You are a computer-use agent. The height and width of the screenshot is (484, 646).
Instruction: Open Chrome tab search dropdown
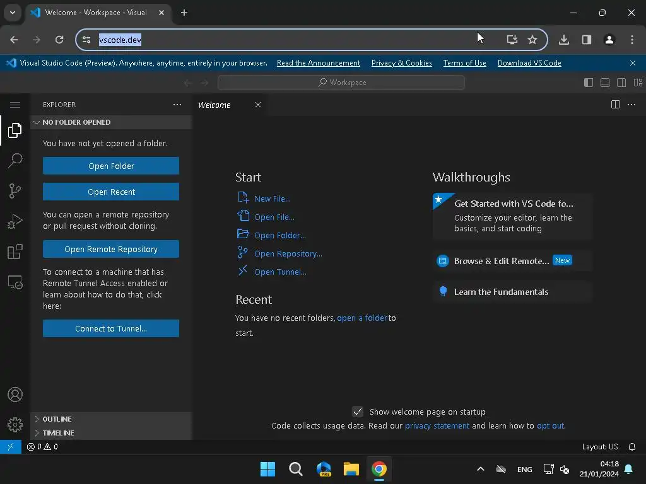tap(13, 13)
